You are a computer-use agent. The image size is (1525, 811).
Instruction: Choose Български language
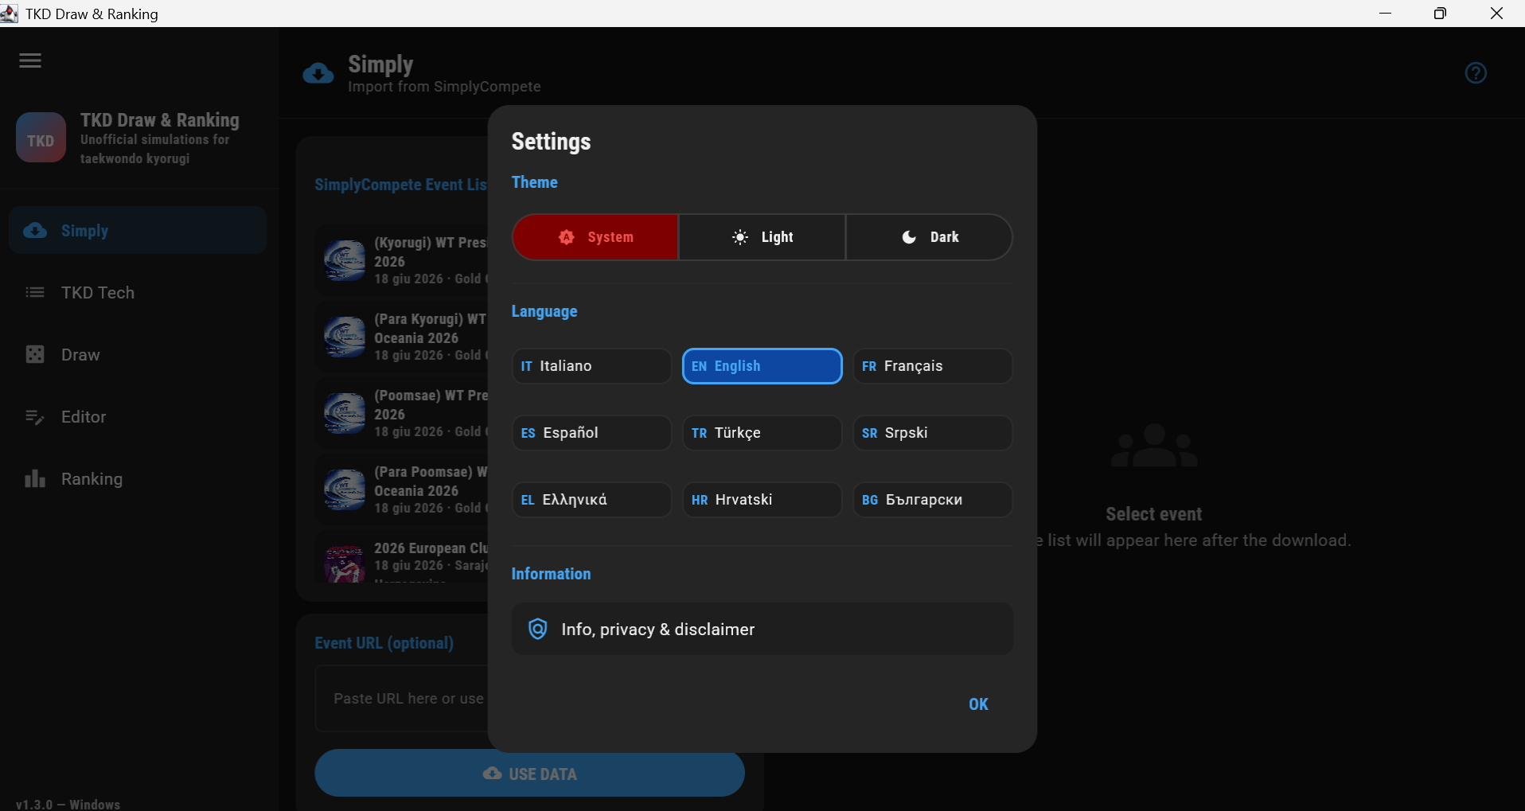933,500
